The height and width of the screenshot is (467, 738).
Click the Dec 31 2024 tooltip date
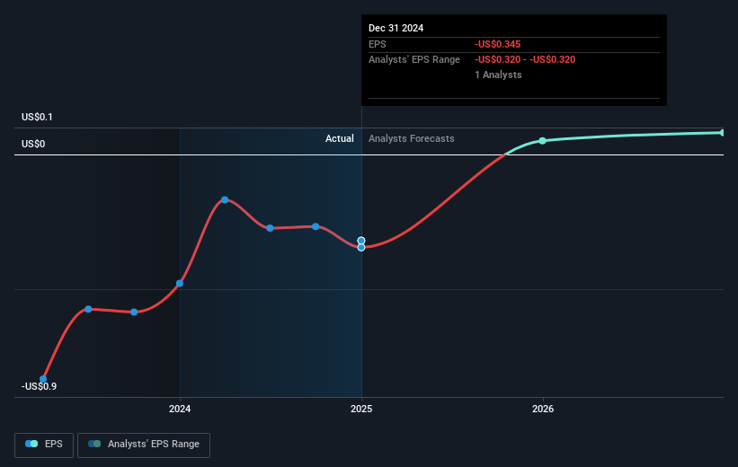396,28
